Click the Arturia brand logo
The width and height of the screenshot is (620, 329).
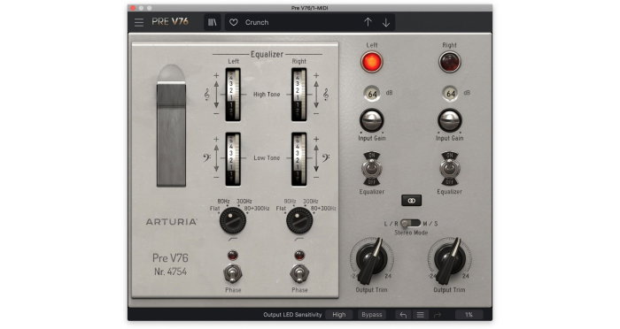[171, 222]
